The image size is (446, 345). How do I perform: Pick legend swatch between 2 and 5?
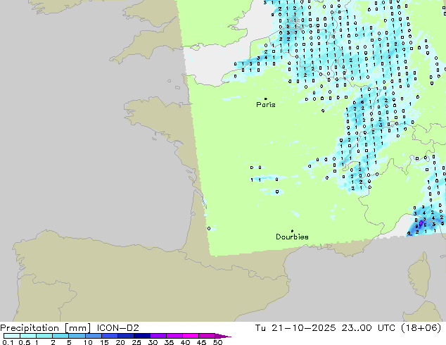pyautogui.click(x=60, y=336)
